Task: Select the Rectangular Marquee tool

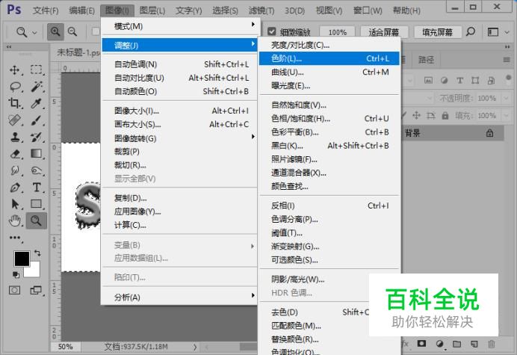Action: pos(37,70)
